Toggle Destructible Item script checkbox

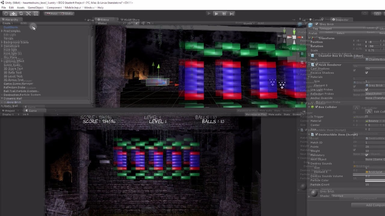tap(316, 135)
